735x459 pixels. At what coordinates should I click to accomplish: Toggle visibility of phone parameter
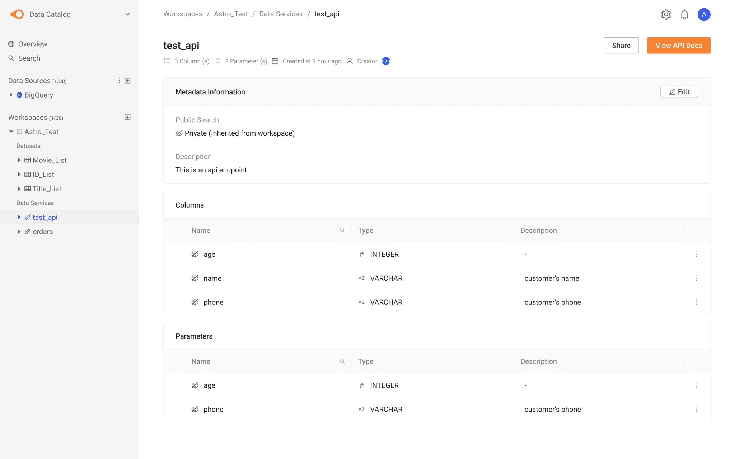coord(195,409)
